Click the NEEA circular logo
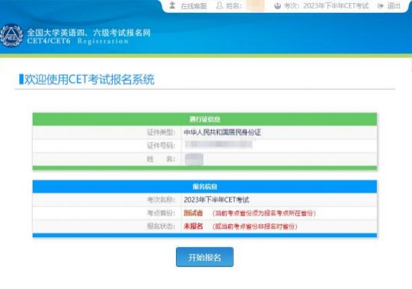Screen dimensions: 412x289 click(x=11, y=35)
